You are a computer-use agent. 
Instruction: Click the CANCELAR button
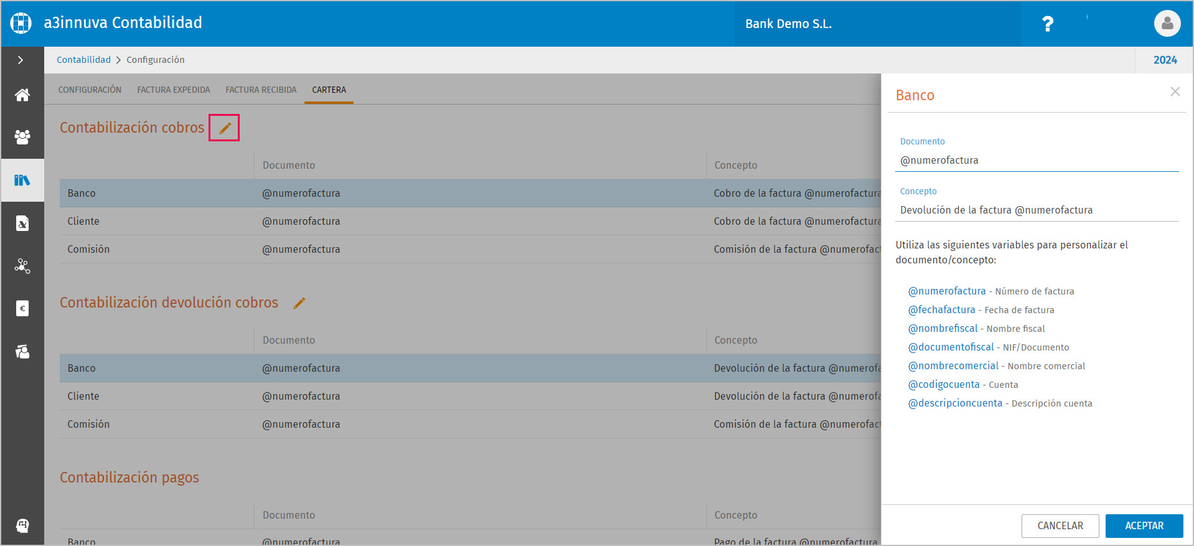point(1060,525)
